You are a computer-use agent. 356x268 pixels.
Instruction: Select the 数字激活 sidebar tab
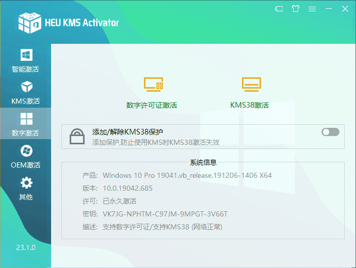(x=25, y=124)
